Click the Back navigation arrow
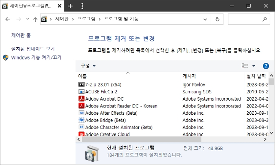 (8, 19)
